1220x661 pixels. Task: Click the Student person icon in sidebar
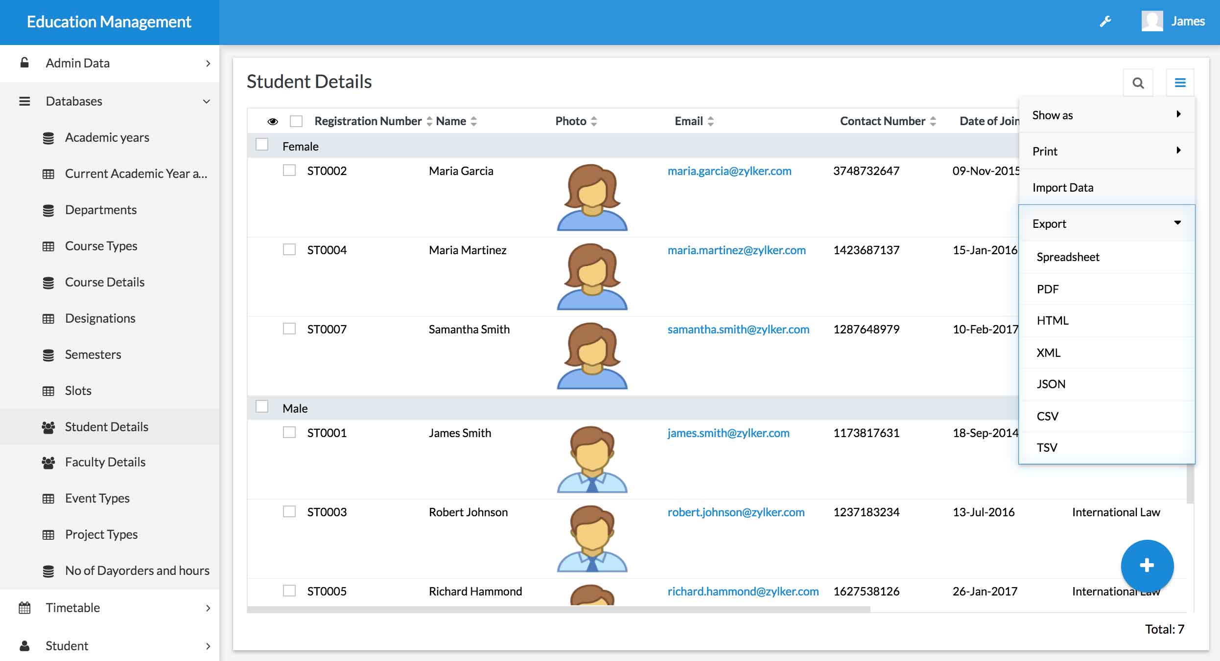pyautogui.click(x=24, y=646)
